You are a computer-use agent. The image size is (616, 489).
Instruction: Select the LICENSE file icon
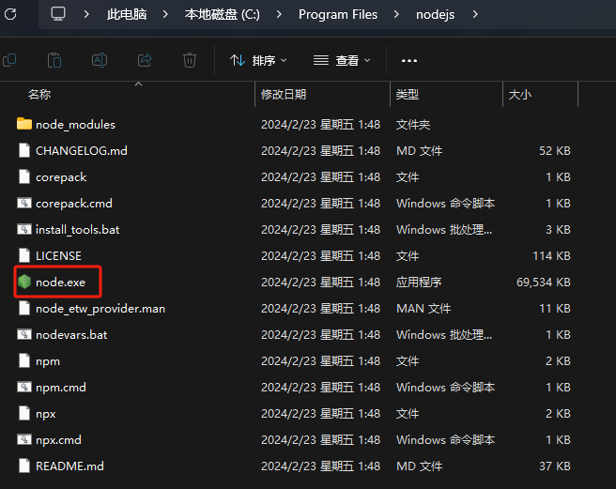tap(24, 255)
